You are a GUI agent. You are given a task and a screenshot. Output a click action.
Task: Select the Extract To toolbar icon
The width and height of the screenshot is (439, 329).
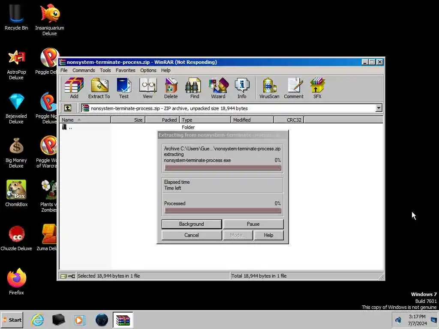pyautogui.click(x=99, y=88)
